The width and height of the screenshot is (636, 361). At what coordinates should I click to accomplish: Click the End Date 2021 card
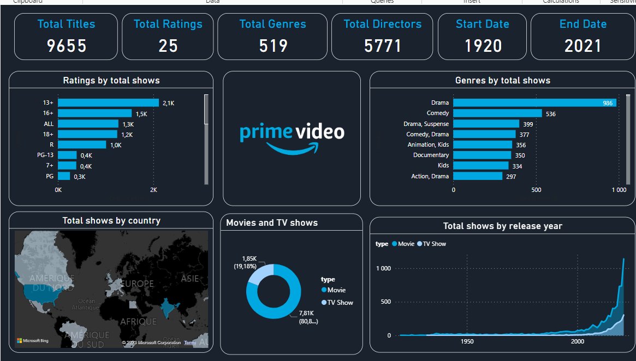click(x=583, y=37)
